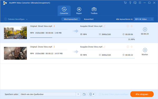Viewport: 158px width, 99px height.
Task: Click Dateien hinzufügen button
Action: 14,19
